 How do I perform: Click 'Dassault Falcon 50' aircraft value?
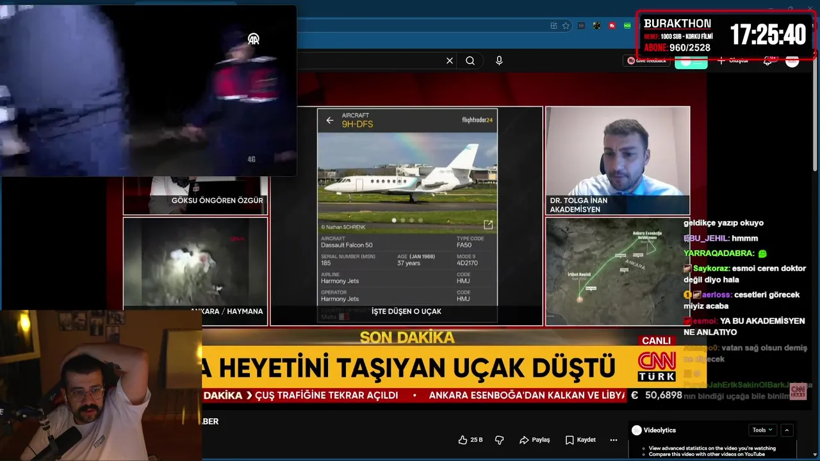(347, 245)
